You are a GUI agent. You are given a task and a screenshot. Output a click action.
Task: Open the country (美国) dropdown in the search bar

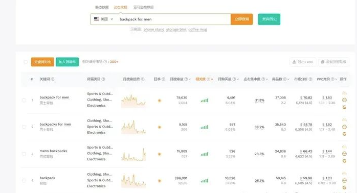(104, 19)
